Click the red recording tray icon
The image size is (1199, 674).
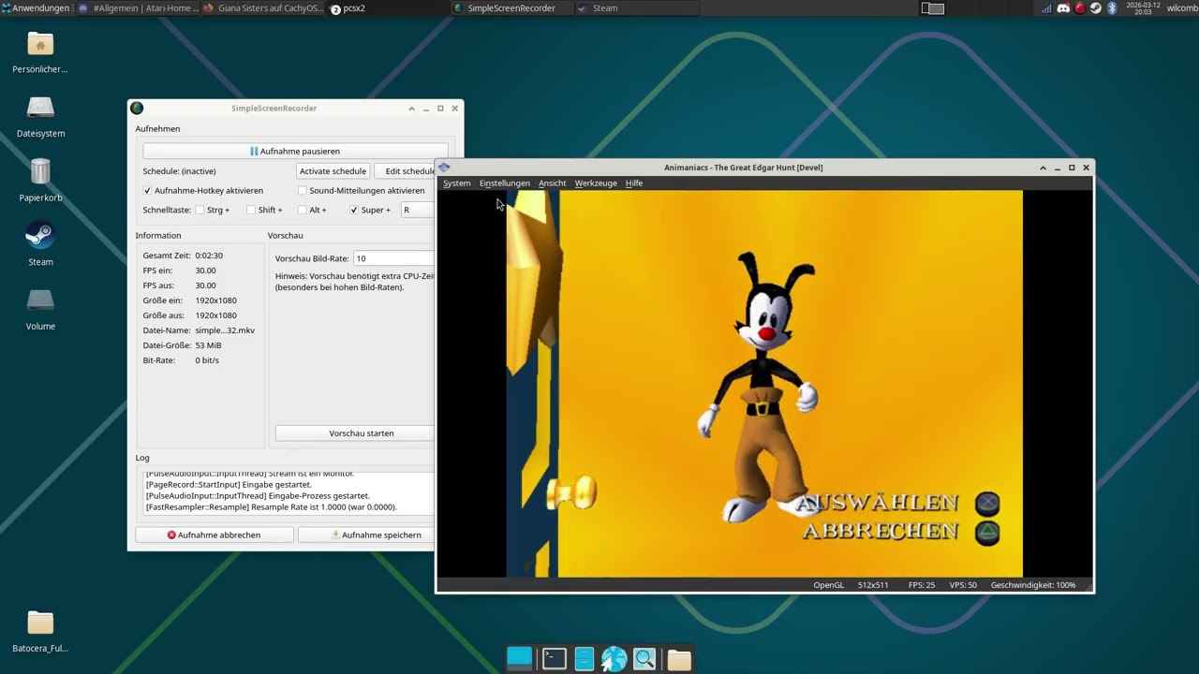tap(1079, 8)
